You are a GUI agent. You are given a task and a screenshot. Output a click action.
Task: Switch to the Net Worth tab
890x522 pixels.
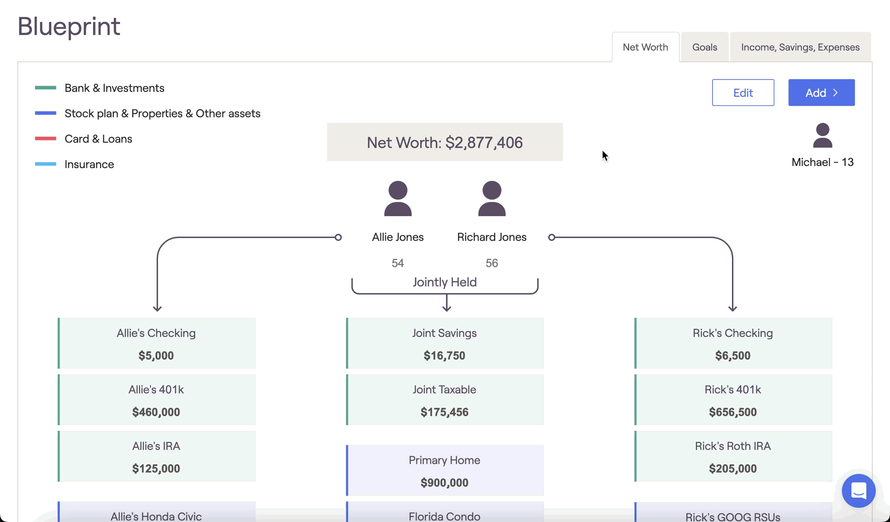[645, 47]
